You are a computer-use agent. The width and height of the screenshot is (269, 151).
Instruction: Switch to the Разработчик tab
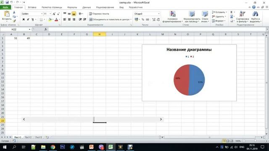[x=135, y=8]
